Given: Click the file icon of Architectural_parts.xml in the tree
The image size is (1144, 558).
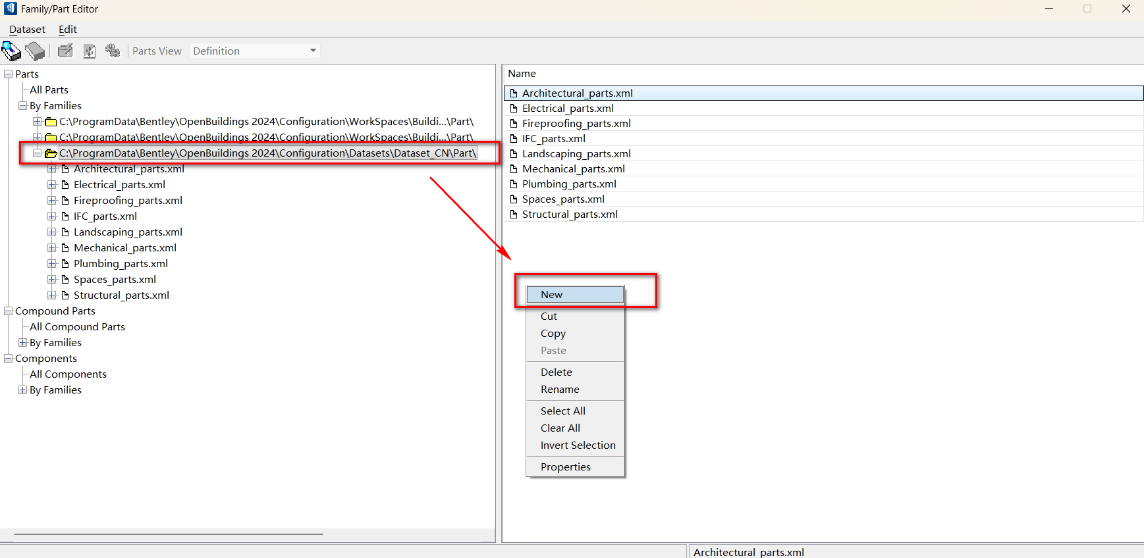Looking at the screenshot, I should click(x=65, y=169).
